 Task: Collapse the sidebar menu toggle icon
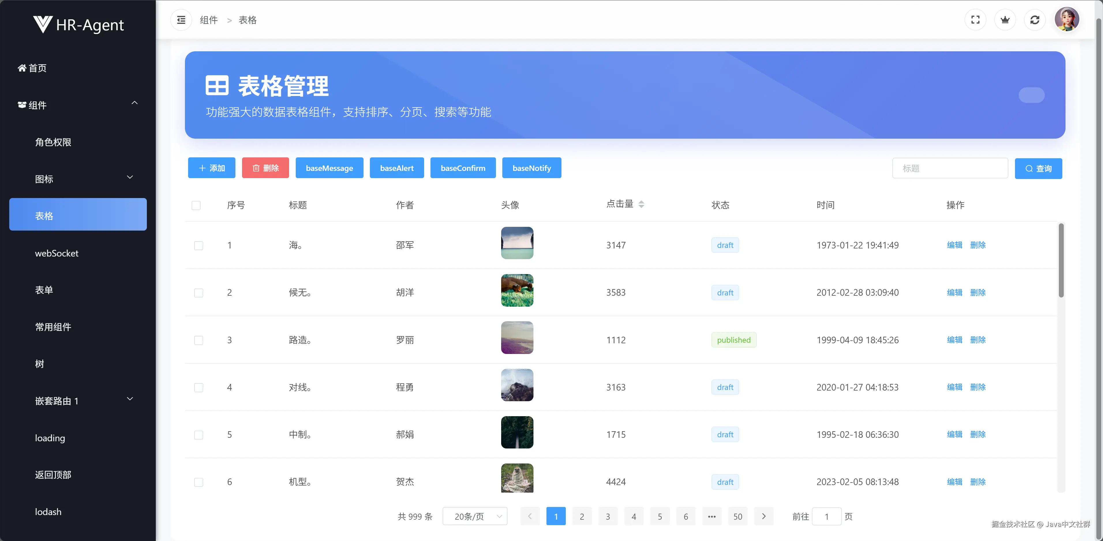tap(181, 20)
